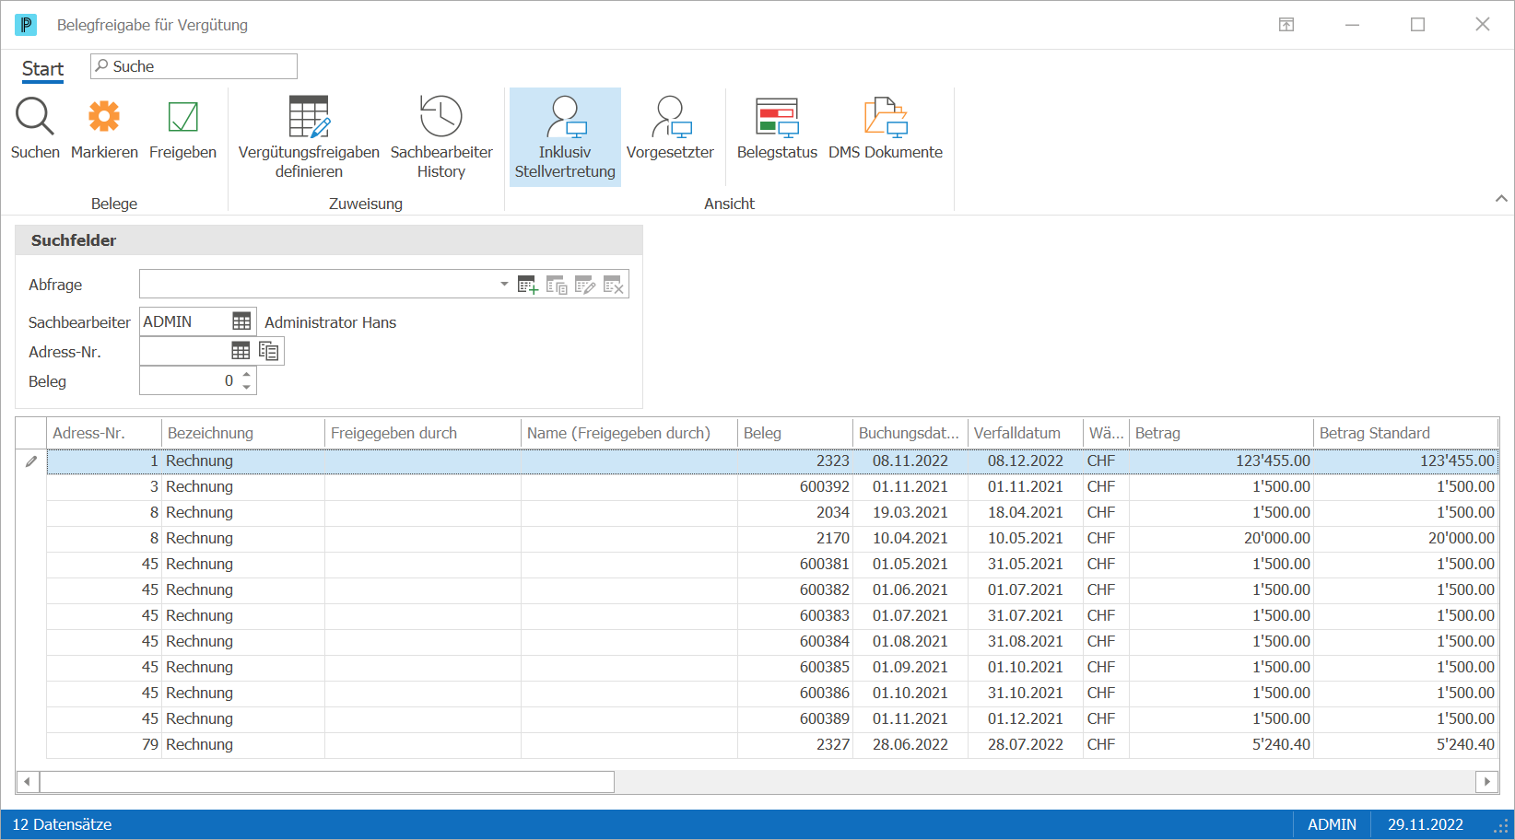This screenshot has height=840, width=1515.
Task: Click the orange Markieren icon
Action: pos(104,117)
